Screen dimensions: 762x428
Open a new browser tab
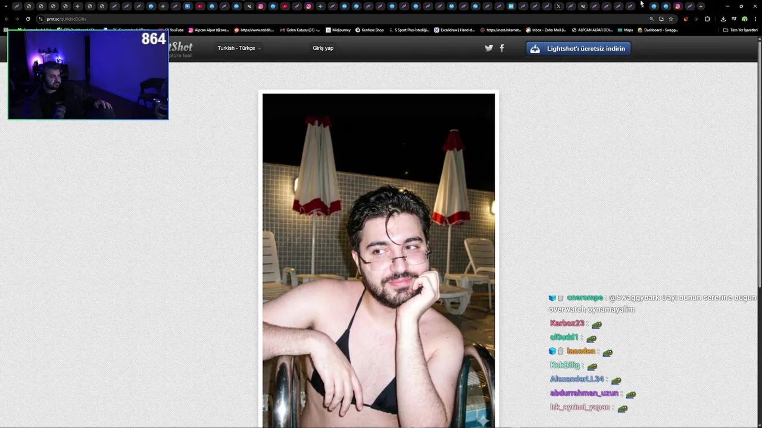coord(701,7)
